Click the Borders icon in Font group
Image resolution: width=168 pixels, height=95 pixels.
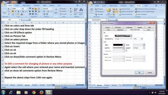coord(13,14)
